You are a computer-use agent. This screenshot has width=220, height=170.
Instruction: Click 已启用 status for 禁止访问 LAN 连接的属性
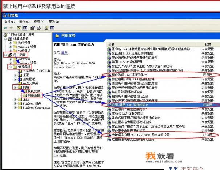pyautogui.click(x=208, y=75)
